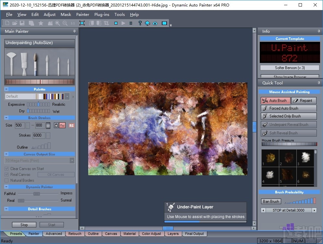This screenshot has height=244, width=323.
Task: Select the Auto Brush painting mode
Action: tap(276, 101)
